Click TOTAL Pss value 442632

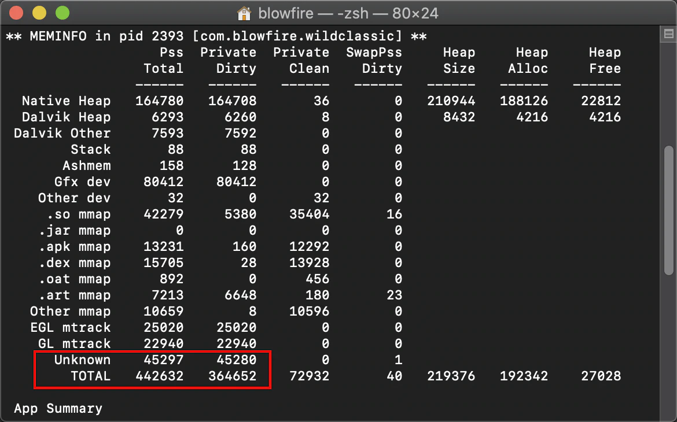[159, 376]
